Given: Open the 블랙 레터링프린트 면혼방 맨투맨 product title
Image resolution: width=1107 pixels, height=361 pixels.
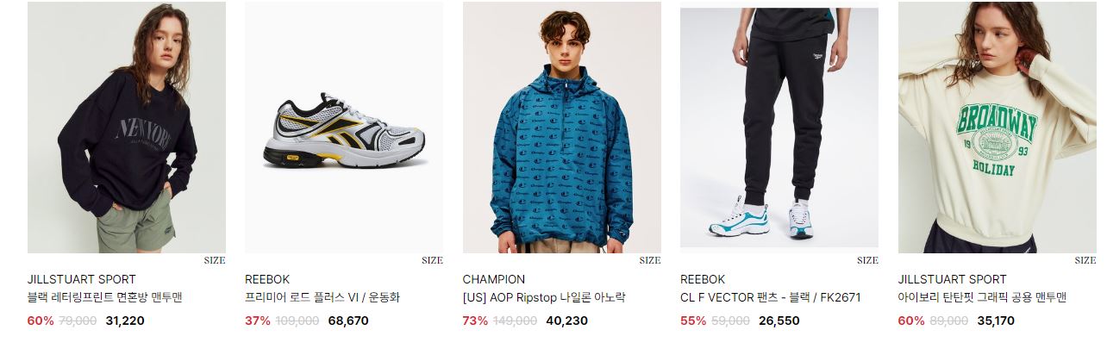Looking at the screenshot, I should coord(105,298).
